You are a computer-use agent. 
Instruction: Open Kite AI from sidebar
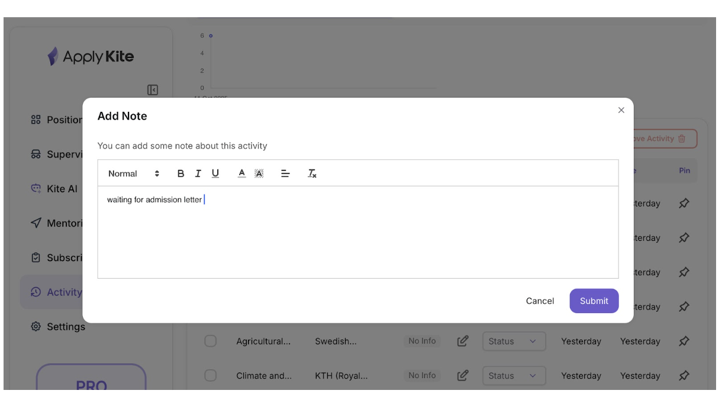(x=62, y=189)
